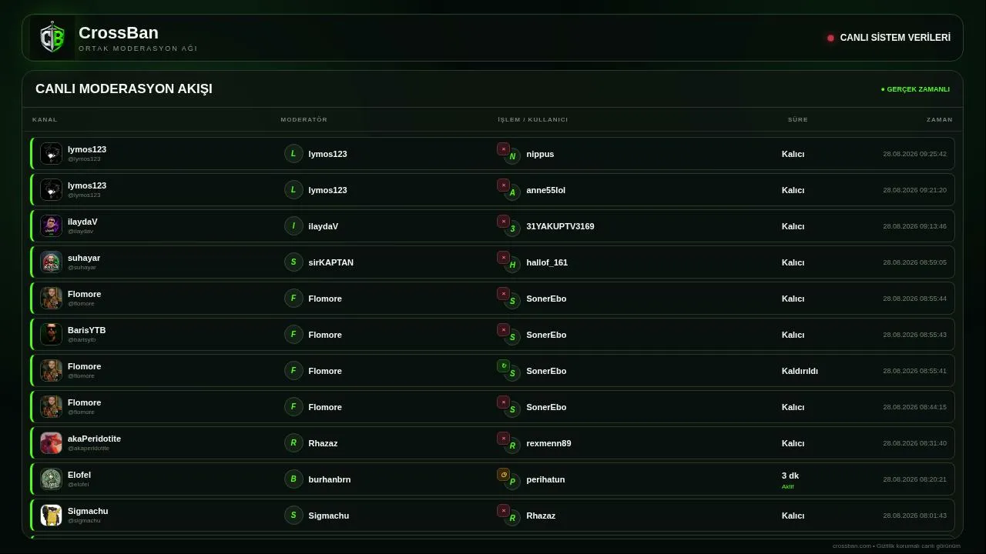
Task: Click the B badge beside burhanbrn
Action: (x=293, y=479)
